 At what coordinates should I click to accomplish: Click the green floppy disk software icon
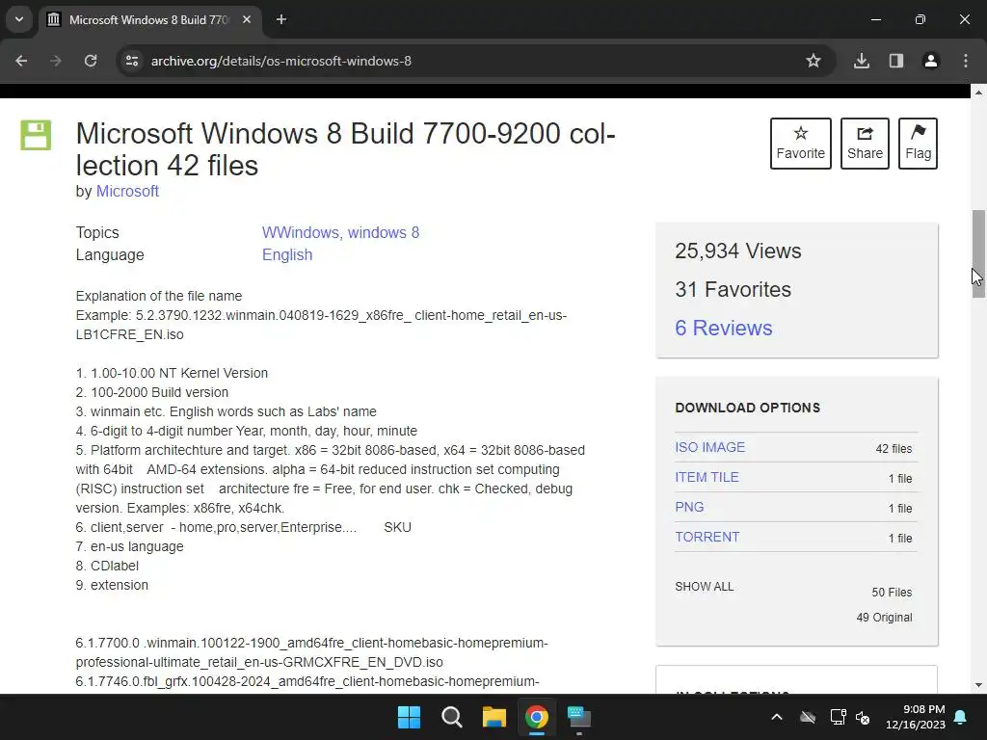click(36, 135)
